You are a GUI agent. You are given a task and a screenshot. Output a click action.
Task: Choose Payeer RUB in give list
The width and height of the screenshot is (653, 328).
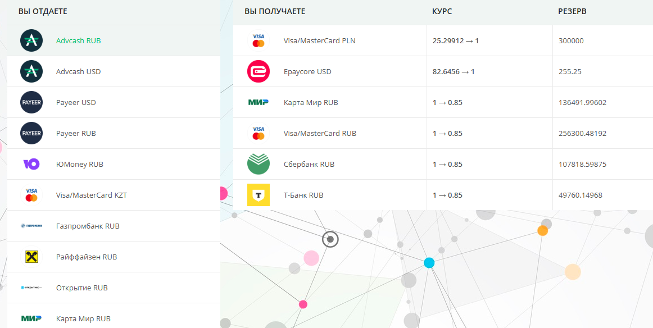[114, 133]
